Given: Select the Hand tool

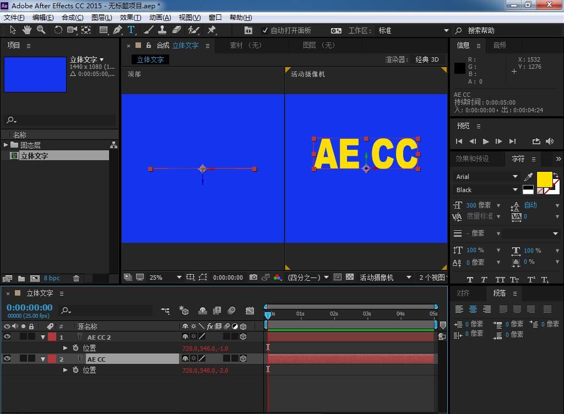Looking at the screenshot, I should tap(26, 30).
